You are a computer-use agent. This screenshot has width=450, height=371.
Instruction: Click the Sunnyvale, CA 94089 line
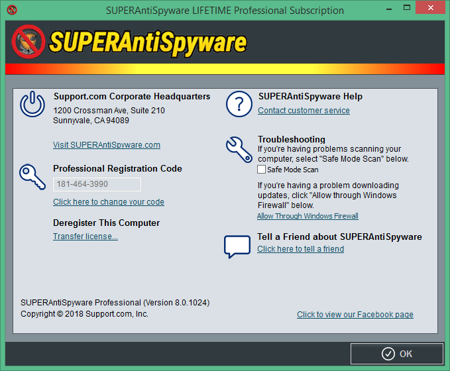91,121
